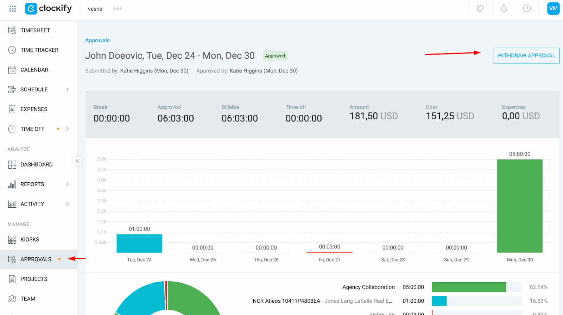Click the Kiosks sidebar icon
563x315 pixels.
pos(12,240)
